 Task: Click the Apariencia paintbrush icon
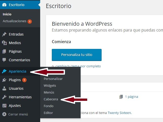pyautogui.click(x=4, y=71)
